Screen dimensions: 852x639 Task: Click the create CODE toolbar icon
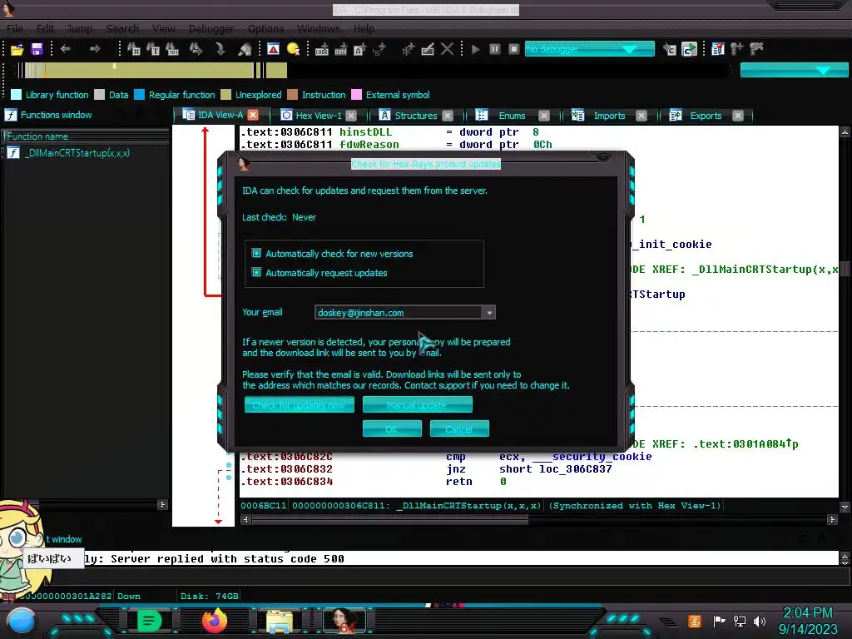point(322,49)
